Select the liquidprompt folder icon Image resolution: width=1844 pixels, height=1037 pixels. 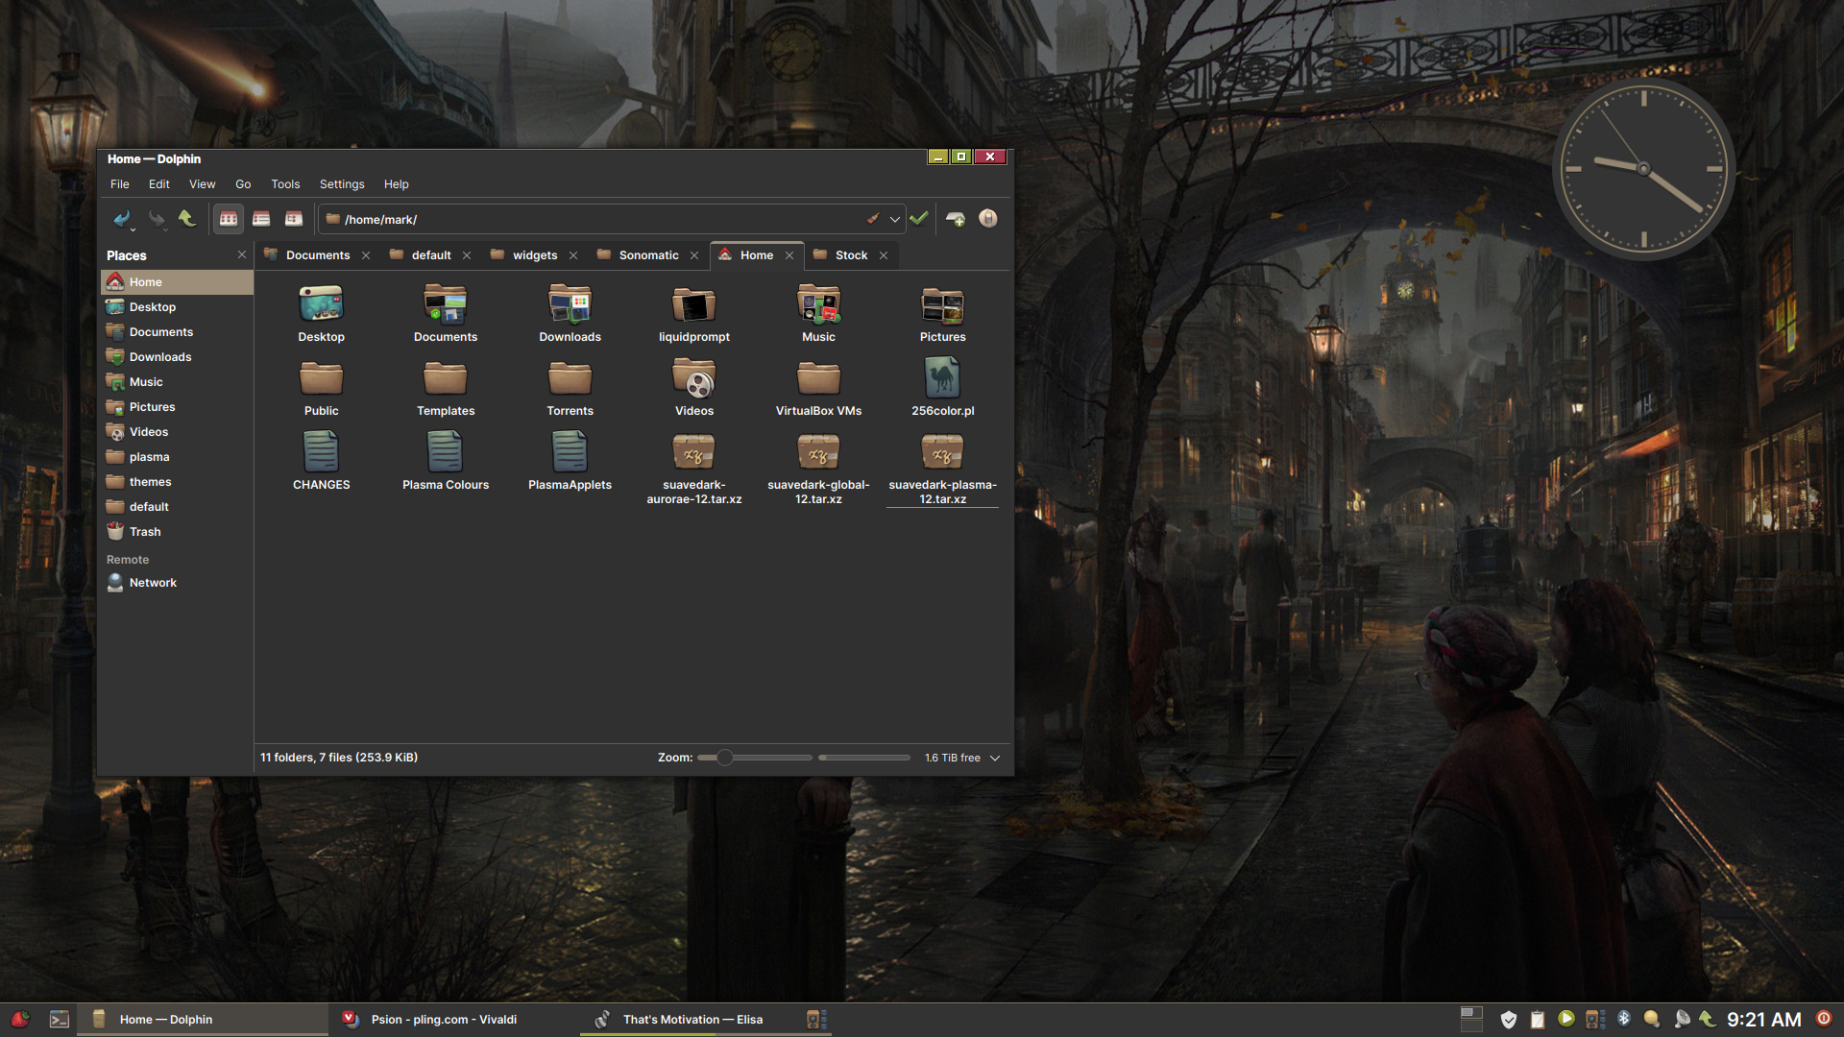[x=694, y=305]
